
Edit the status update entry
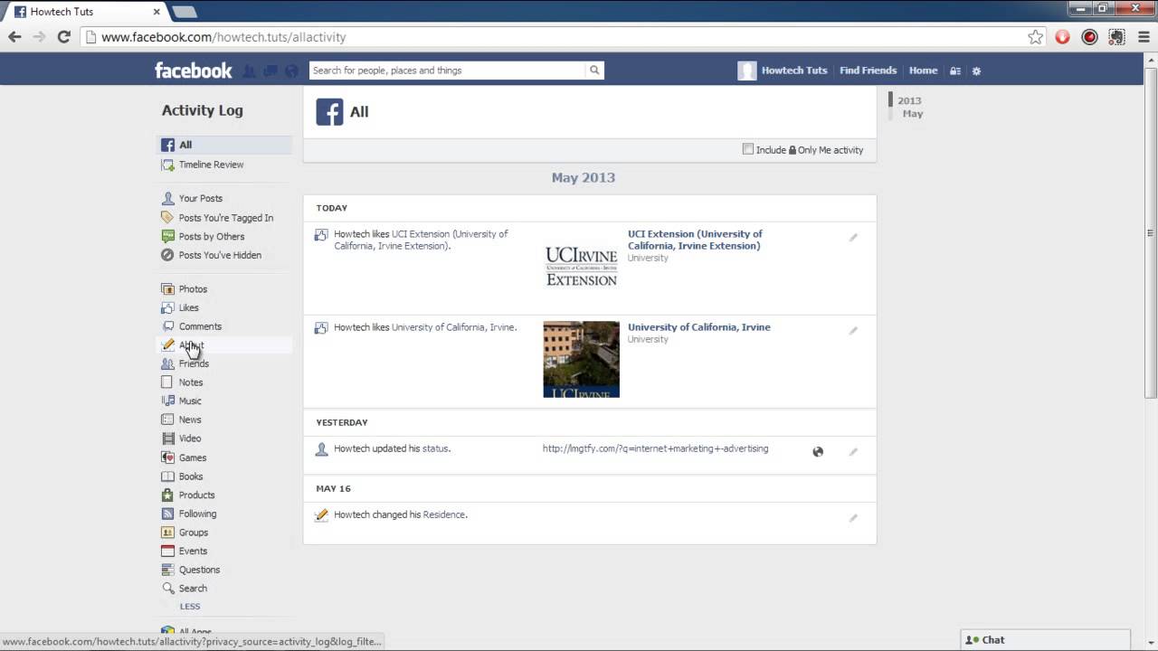pyautogui.click(x=852, y=452)
